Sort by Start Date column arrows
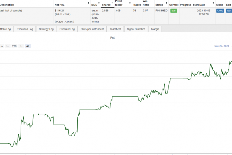Image resolution: width=232 pixels, height=155 pixels. tap(213, 3)
